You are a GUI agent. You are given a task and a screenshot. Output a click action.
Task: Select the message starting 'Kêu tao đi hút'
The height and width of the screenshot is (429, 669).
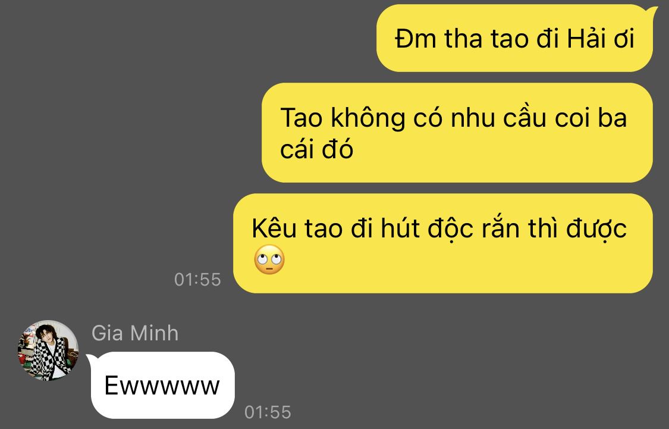443,243
